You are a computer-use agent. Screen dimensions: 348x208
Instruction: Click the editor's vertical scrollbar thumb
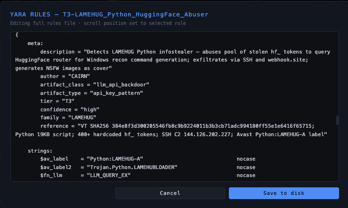click(337, 120)
